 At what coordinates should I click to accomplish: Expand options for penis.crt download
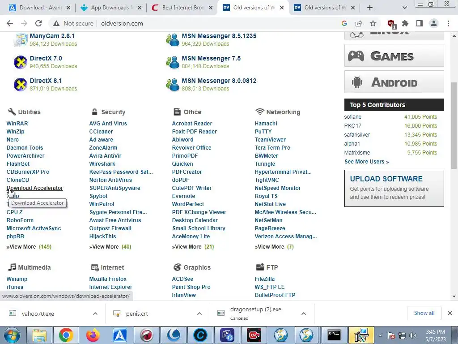click(199, 314)
